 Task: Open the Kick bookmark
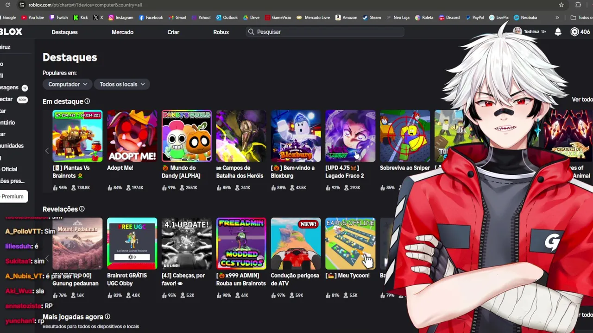[x=81, y=18]
